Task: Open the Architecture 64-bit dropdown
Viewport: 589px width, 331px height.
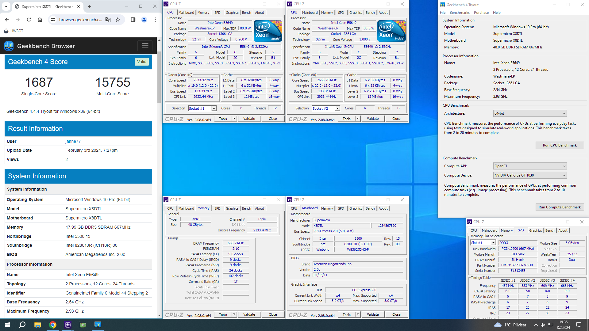Action: point(530,113)
